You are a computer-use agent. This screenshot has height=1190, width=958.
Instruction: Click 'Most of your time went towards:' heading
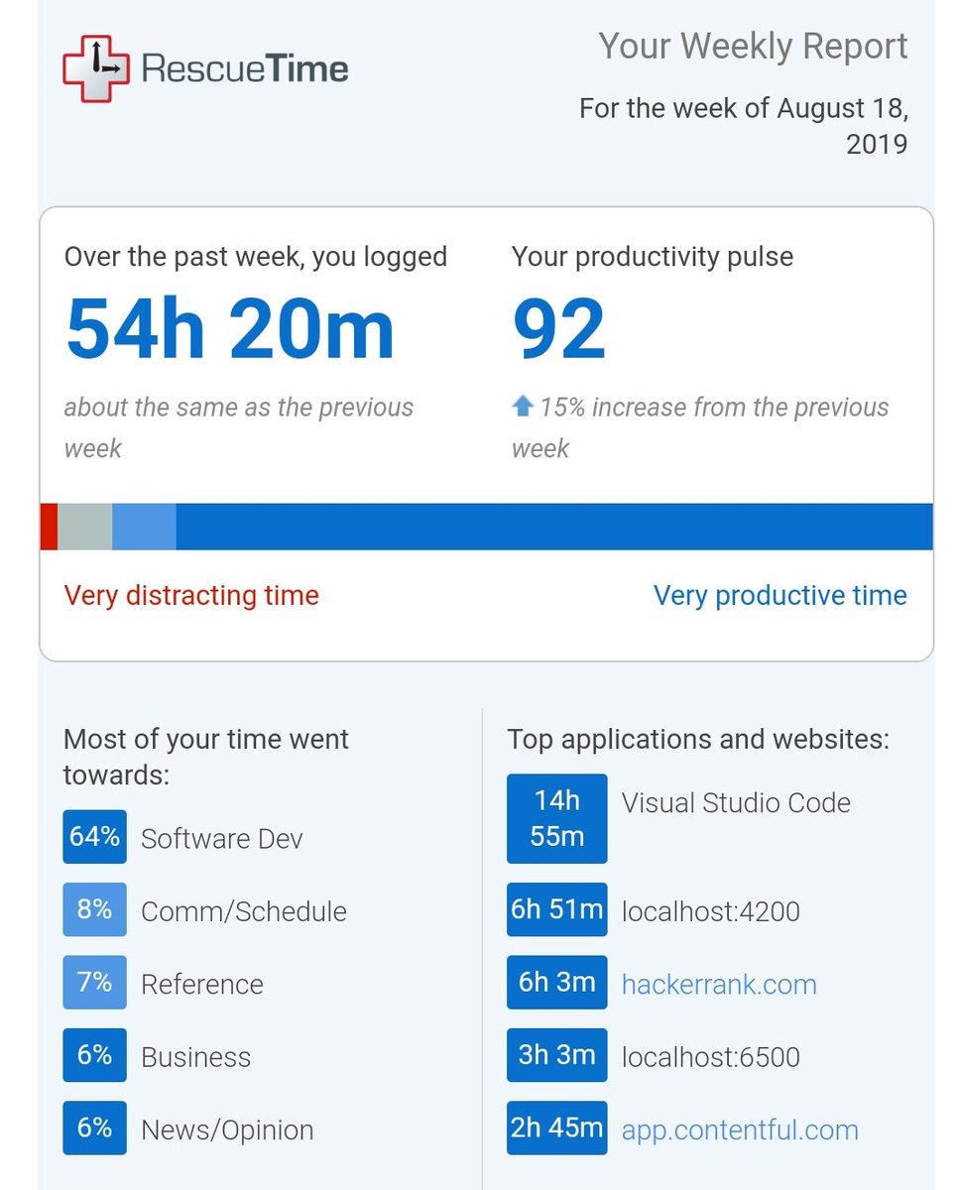(206, 757)
